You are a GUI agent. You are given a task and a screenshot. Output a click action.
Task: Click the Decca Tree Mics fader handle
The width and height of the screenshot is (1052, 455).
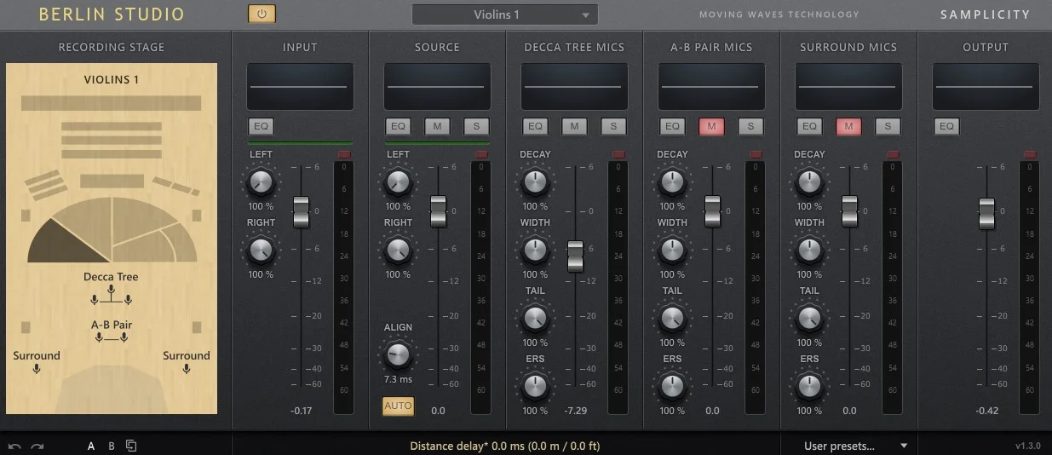click(x=575, y=256)
